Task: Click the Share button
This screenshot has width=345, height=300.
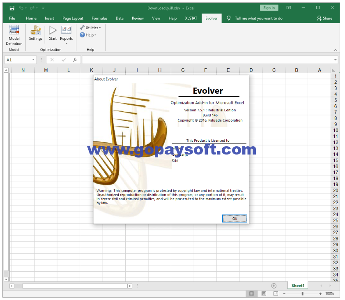Action: pyautogui.click(x=324, y=18)
